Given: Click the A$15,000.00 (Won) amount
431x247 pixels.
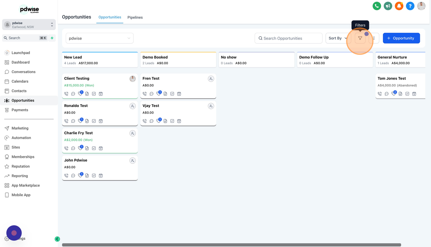Looking at the screenshot, I should tap(79, 85).
